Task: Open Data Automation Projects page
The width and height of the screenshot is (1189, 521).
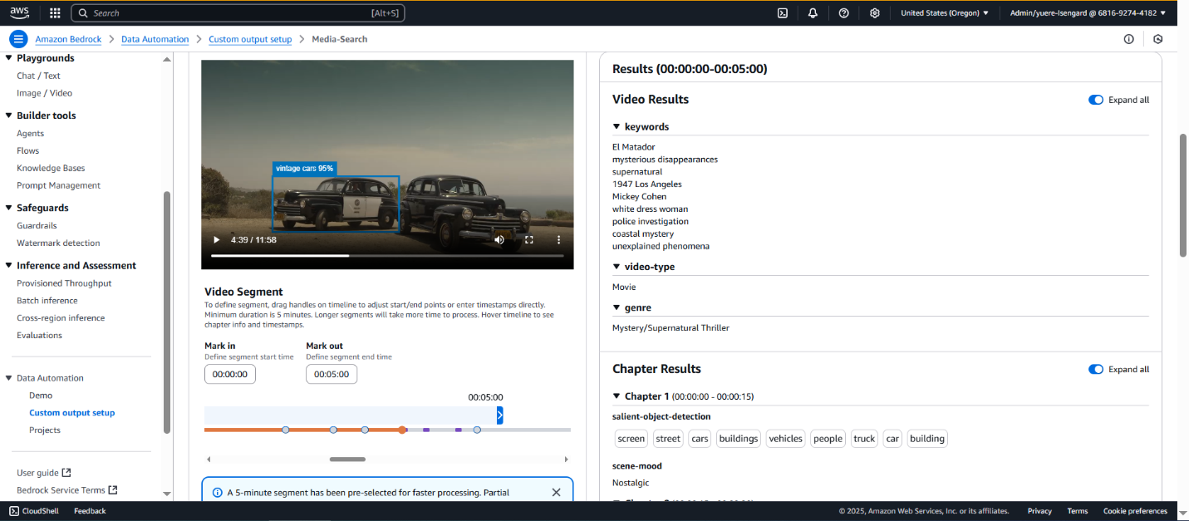Action: [45, 430]
